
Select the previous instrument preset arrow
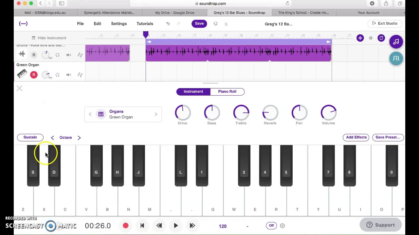click(90, 114)
